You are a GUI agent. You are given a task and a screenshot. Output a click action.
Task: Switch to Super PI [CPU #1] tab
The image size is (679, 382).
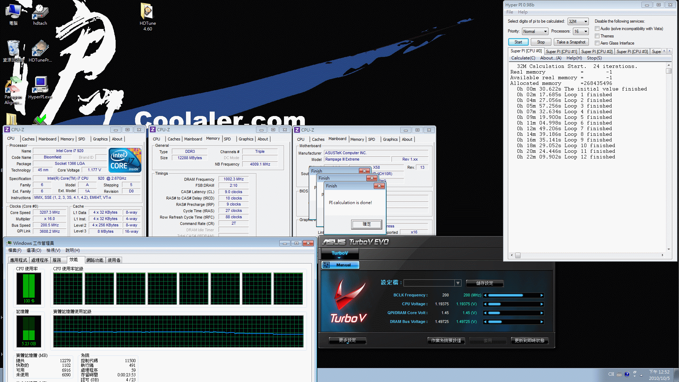[x=561, y=52]
